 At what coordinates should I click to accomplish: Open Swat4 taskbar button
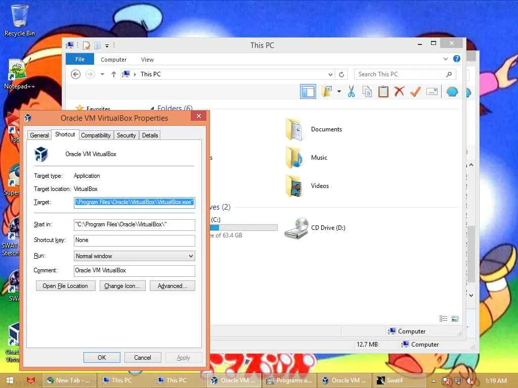(x=399, y=380)
